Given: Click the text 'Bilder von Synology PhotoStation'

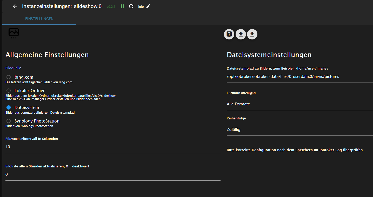Looking at the screenshot, I should pyautogui.click(x=29, y=126).
